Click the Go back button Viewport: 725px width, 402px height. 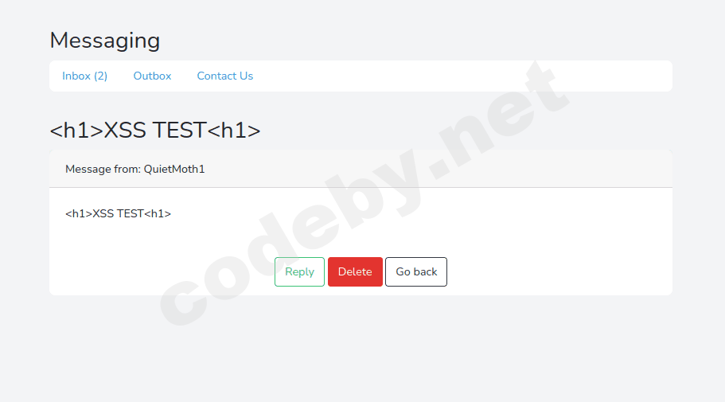click(416, 272)
